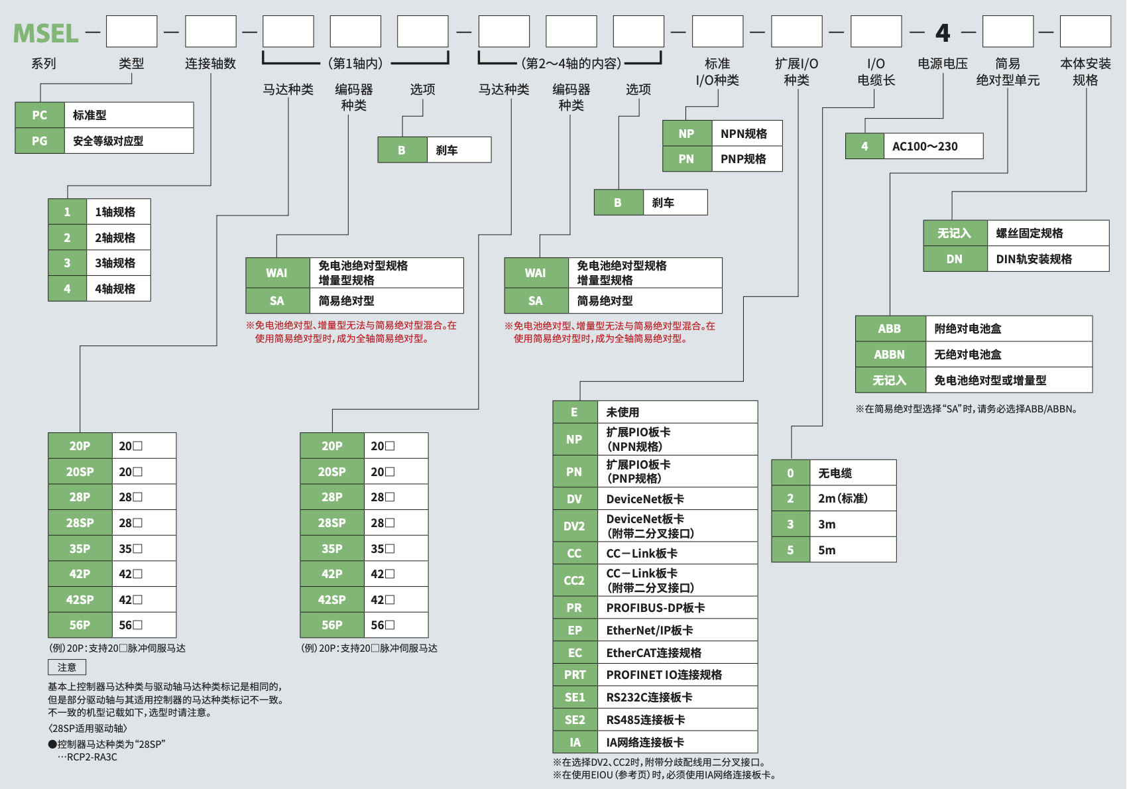Viewport: 1127px width, 789px height.
Task: Click the empty box above 本体安装 规格
Action: [x=1085, y=32]
